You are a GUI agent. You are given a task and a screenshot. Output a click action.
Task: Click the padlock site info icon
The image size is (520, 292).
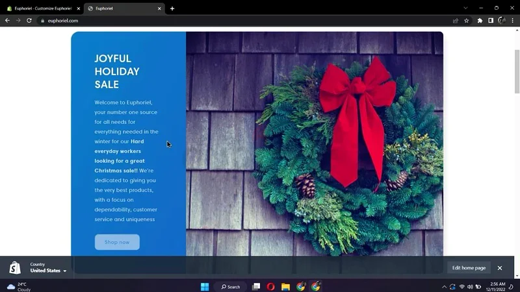coord(42,21)
